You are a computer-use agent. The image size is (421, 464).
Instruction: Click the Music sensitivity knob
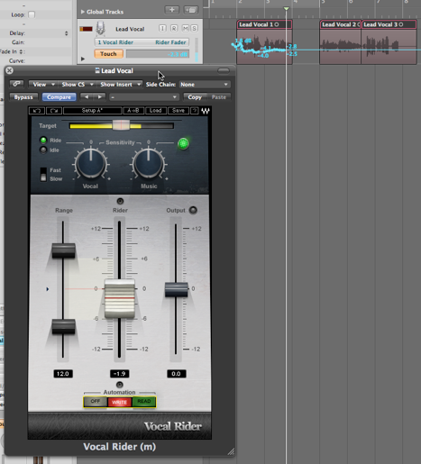point(149,164)
